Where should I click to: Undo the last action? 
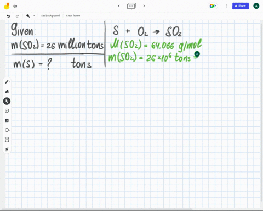pos(8,16)
